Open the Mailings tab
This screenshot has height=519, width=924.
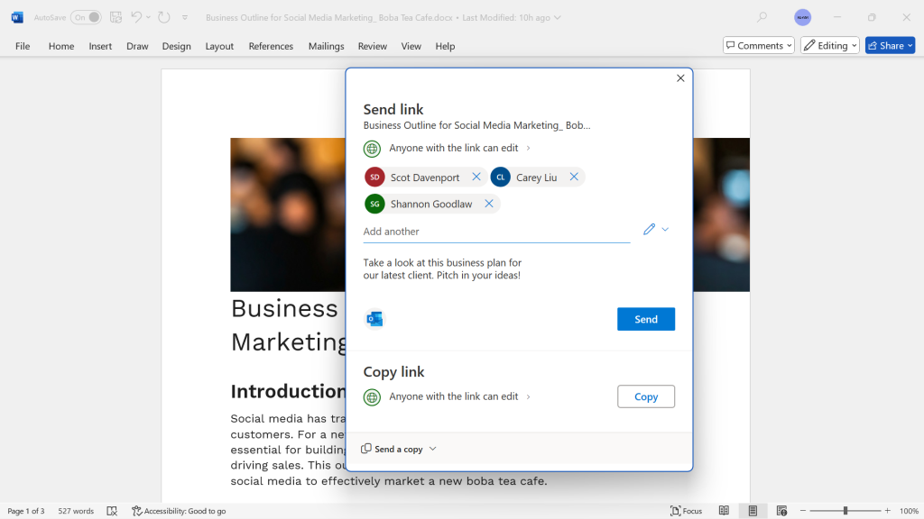pos(326,46)
